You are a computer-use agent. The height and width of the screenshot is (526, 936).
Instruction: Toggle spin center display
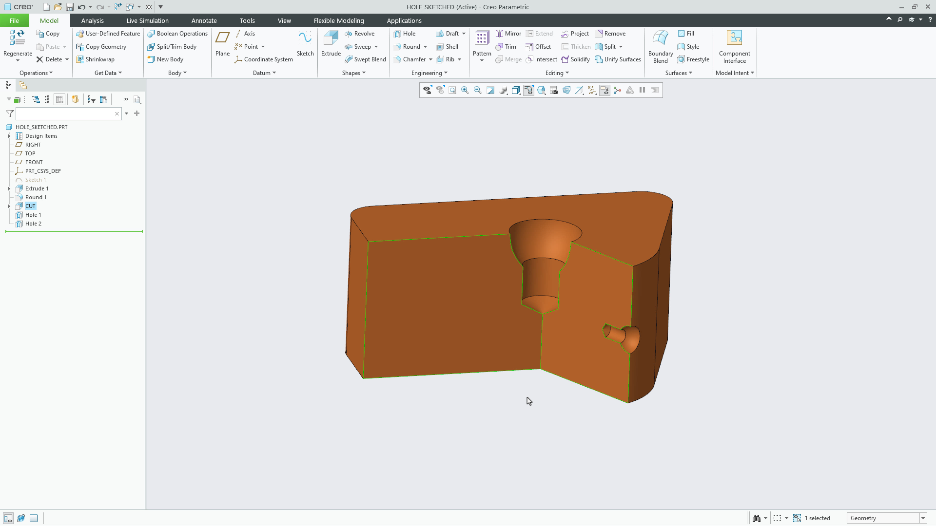[x=617, y=90]
